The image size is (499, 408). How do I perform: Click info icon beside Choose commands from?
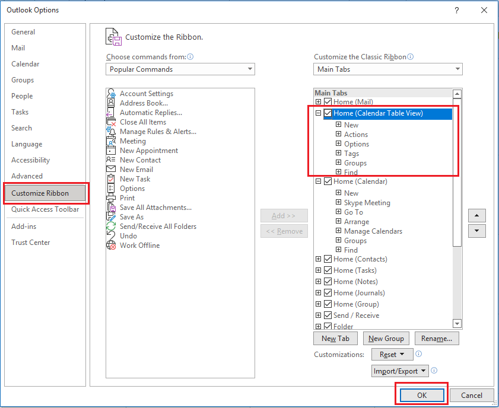click(x=190, y=56)
